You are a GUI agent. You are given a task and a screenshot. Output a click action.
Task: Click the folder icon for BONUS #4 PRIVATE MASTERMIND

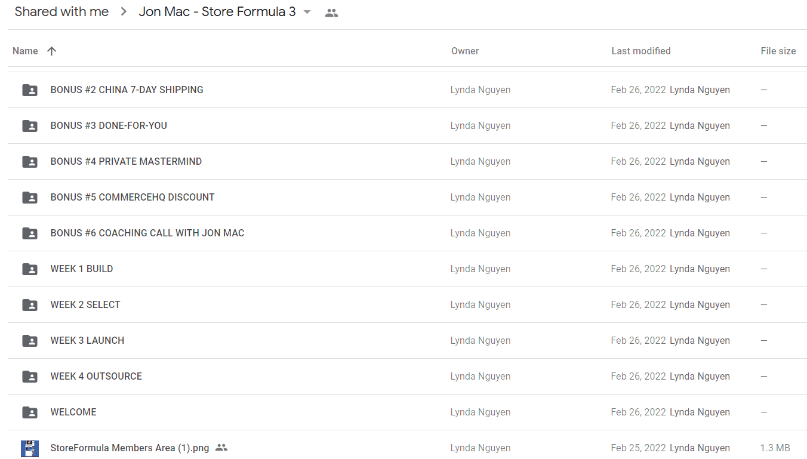(30, 162)
